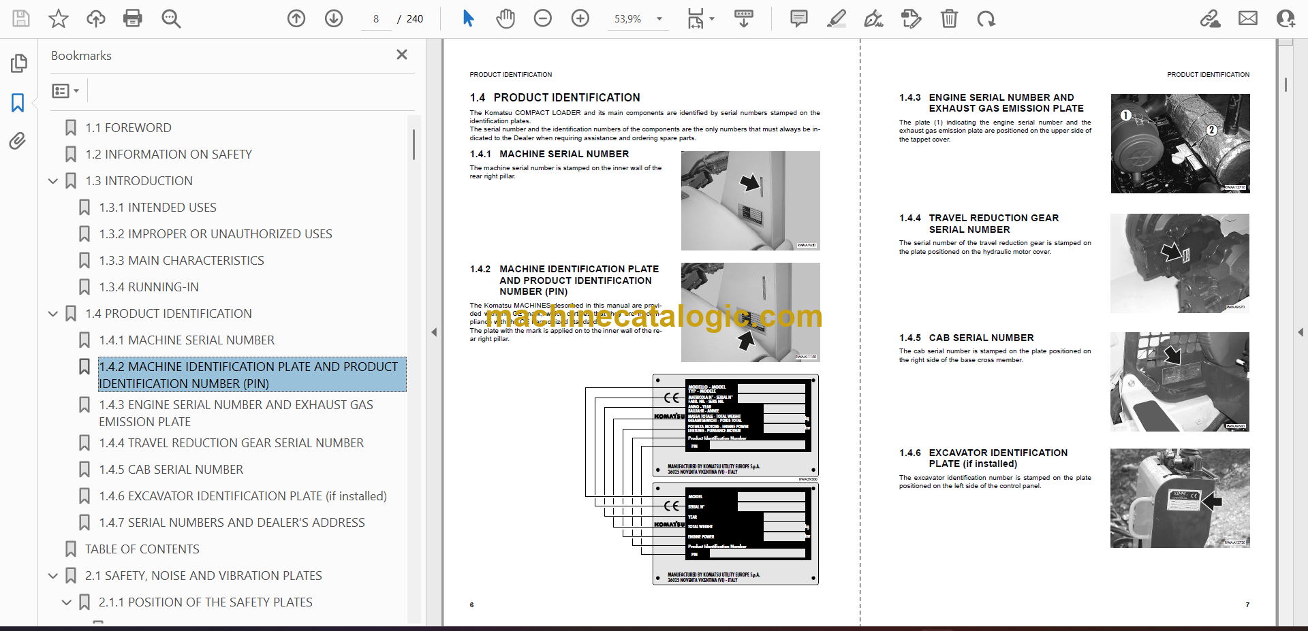Image resolution: width=1308 pixels, height=631 pixels.
Task: Open the Attachments paperclip panel
Action: (18, 141)
